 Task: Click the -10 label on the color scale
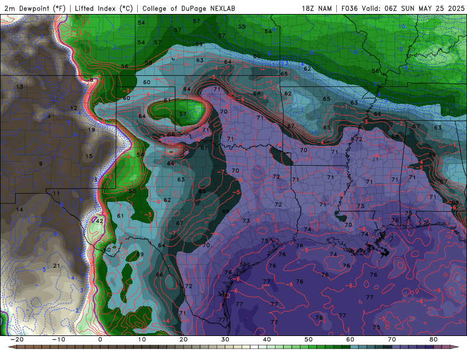(x=58, y=339)
